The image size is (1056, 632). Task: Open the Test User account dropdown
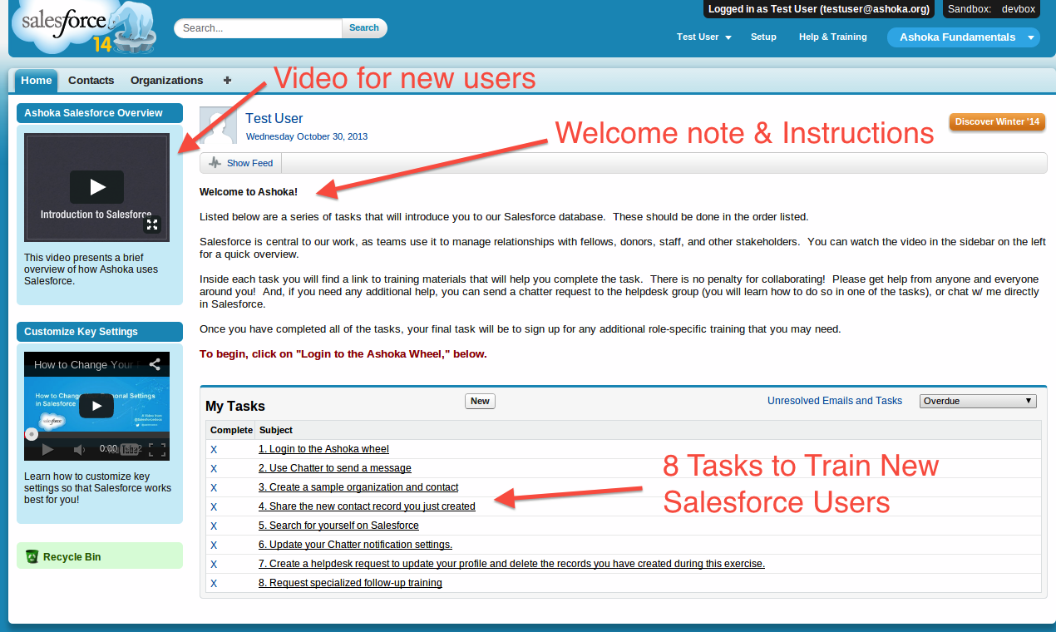pos(703,37)
